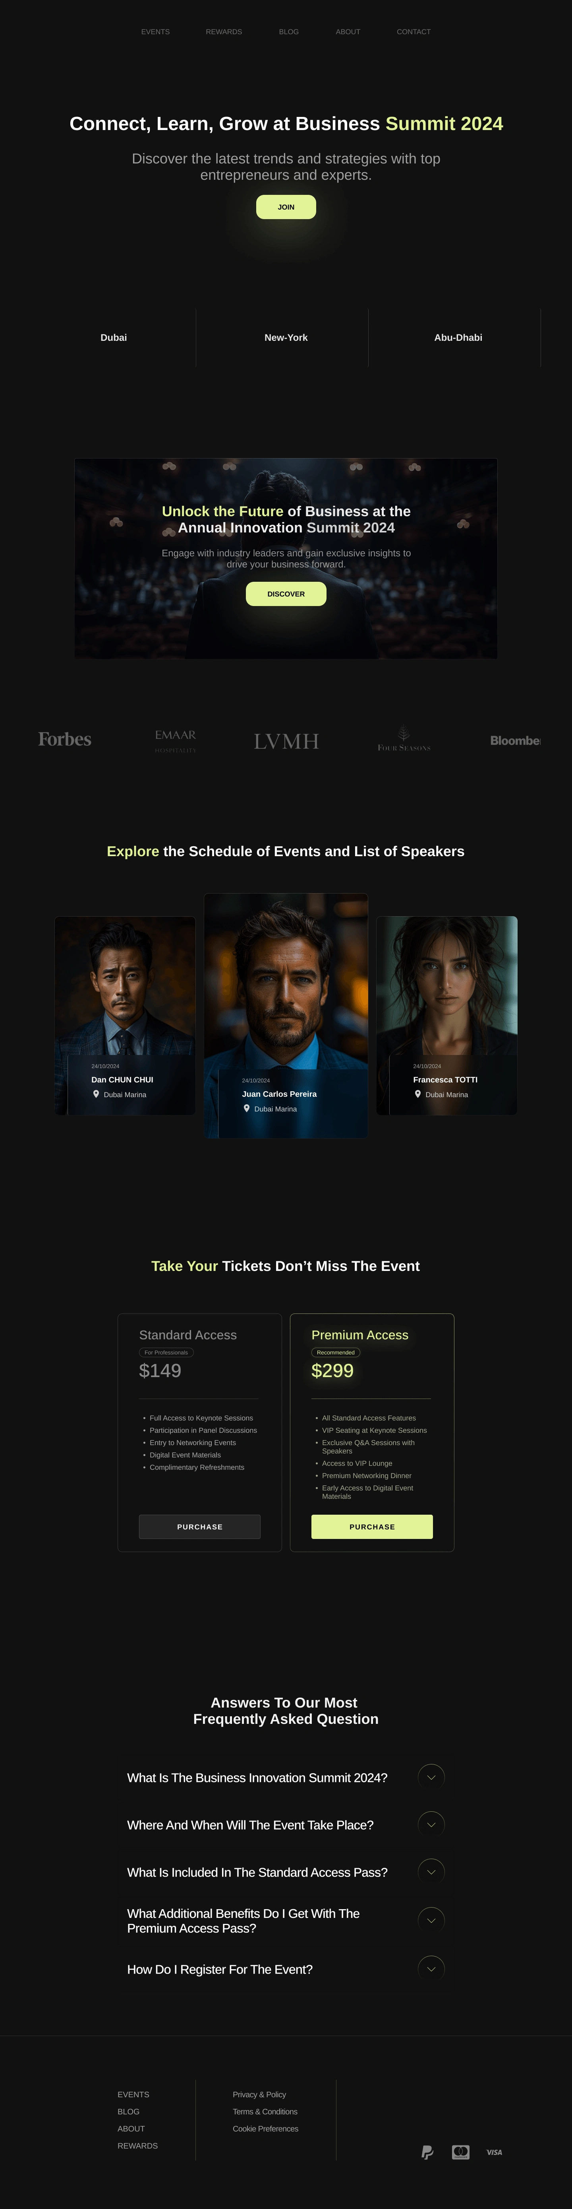The height and width of the screenshot is (2209, 572).
Task: Purchase the Premium Access ticket
Action: click(x=372, y=1526)
